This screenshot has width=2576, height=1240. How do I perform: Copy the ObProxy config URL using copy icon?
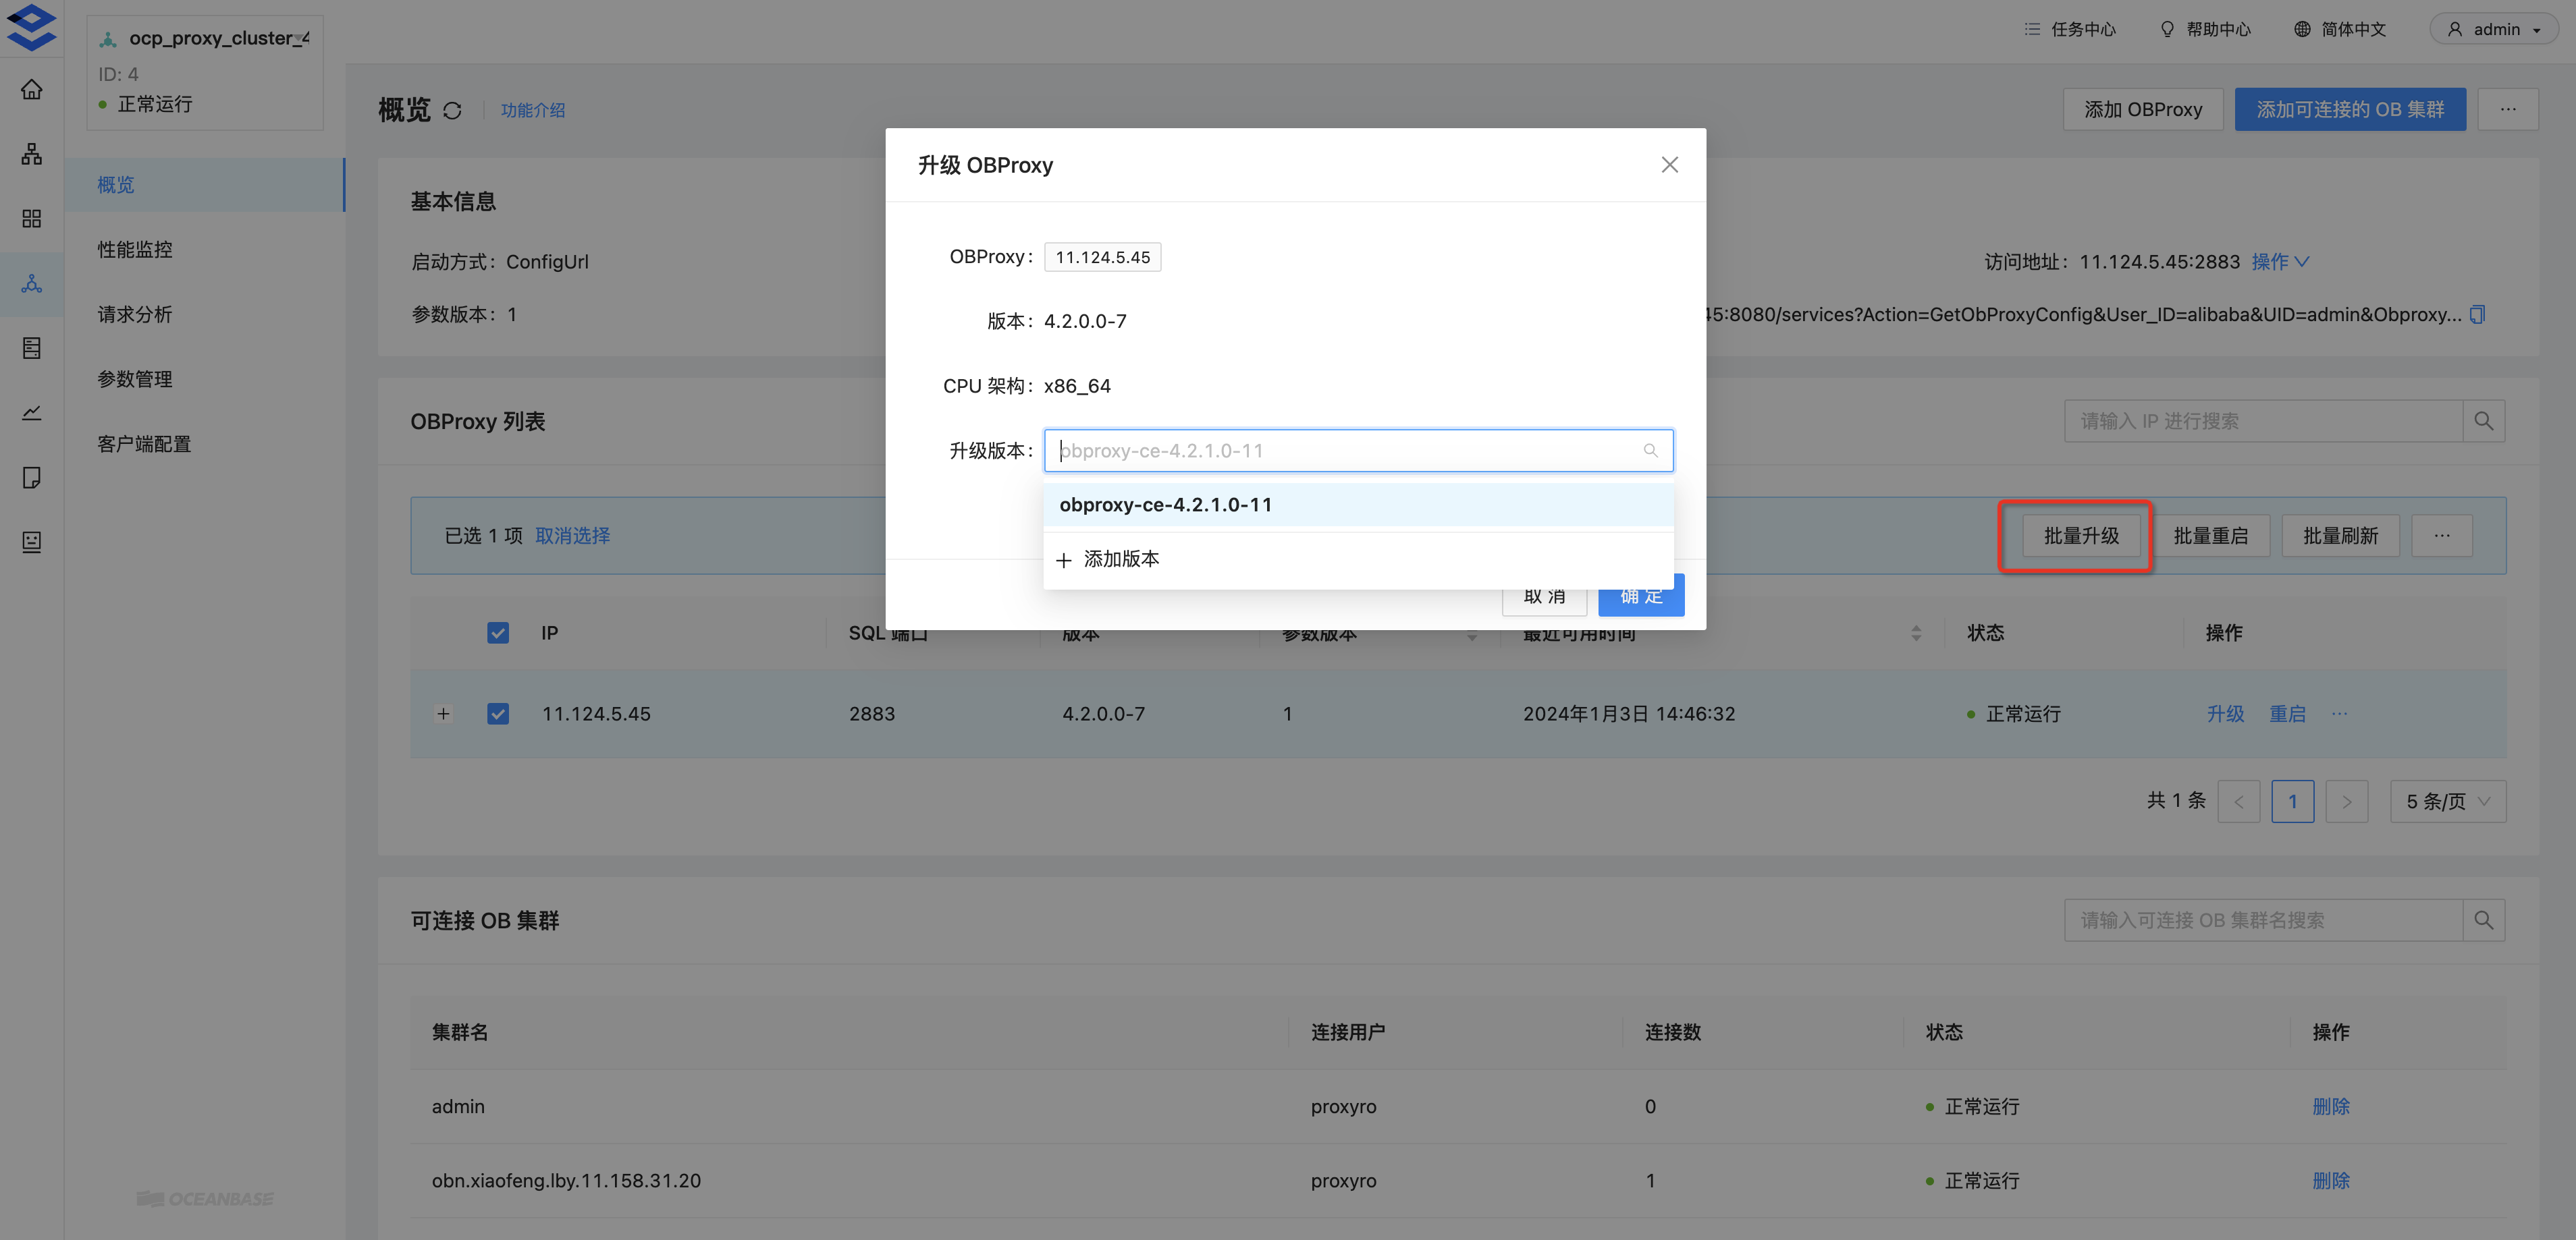[x=2477, y=314]
